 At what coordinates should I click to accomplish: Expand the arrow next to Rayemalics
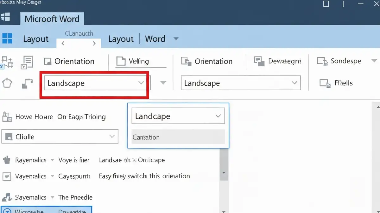pyautogui.click(x=52, y=160)
